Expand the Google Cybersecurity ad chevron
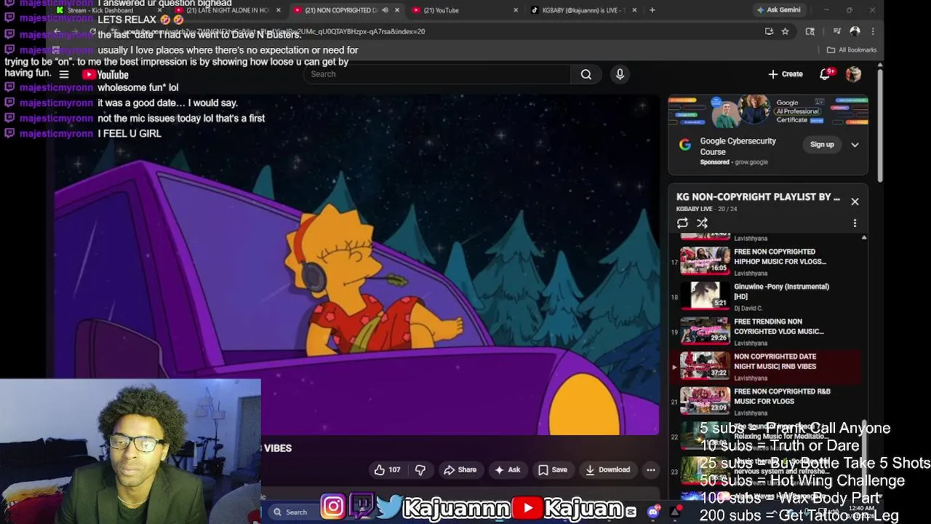The width and height of the screenshot is (931, 524). (855, 145)
